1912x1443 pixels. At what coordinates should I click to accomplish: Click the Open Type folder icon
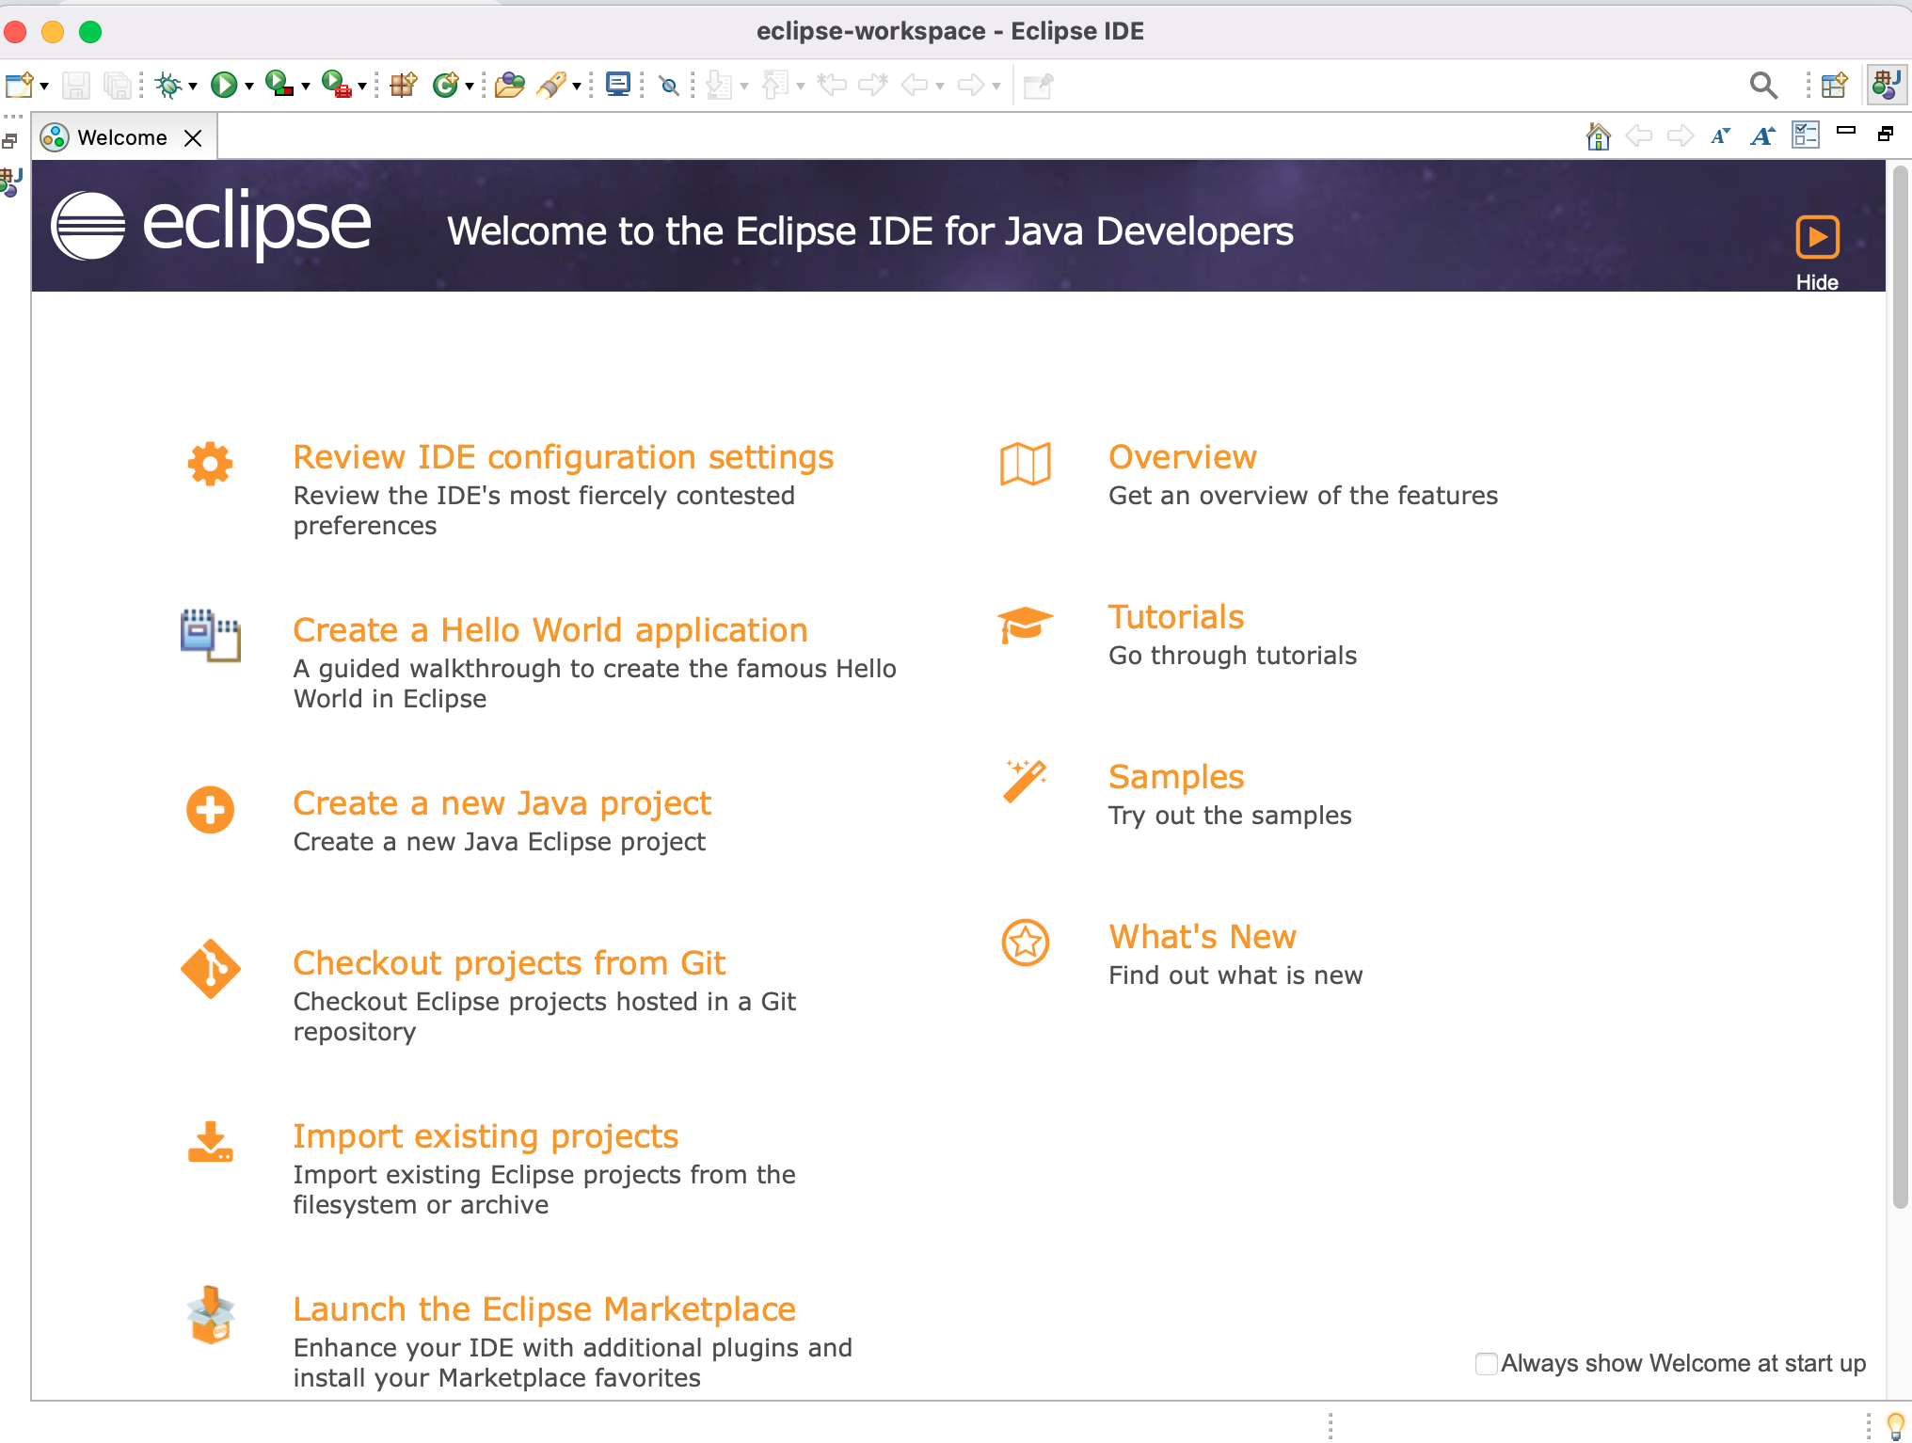[509, 86]
